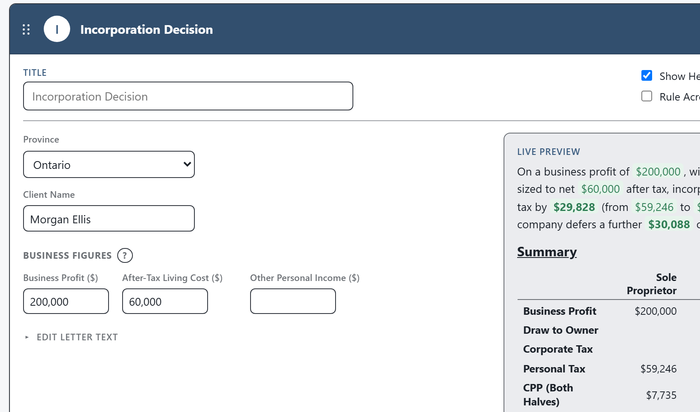
Task: Click the circular 'I' avatar icon
Action: [57, 29]
